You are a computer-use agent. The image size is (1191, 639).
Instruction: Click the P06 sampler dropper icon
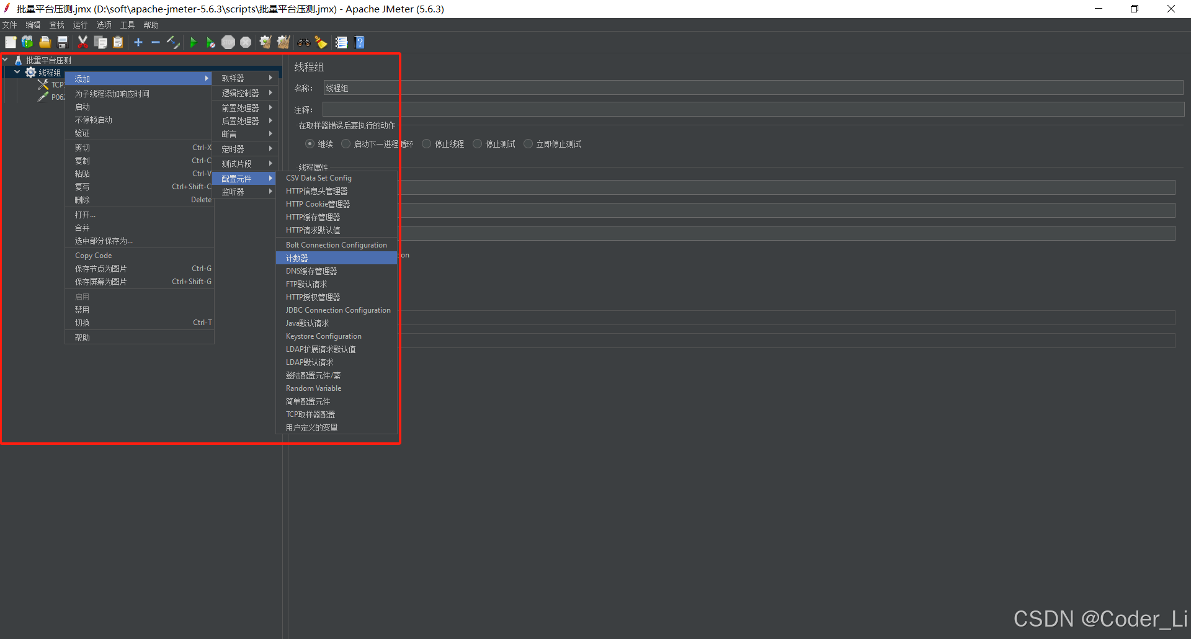click(x=43, y=97)
